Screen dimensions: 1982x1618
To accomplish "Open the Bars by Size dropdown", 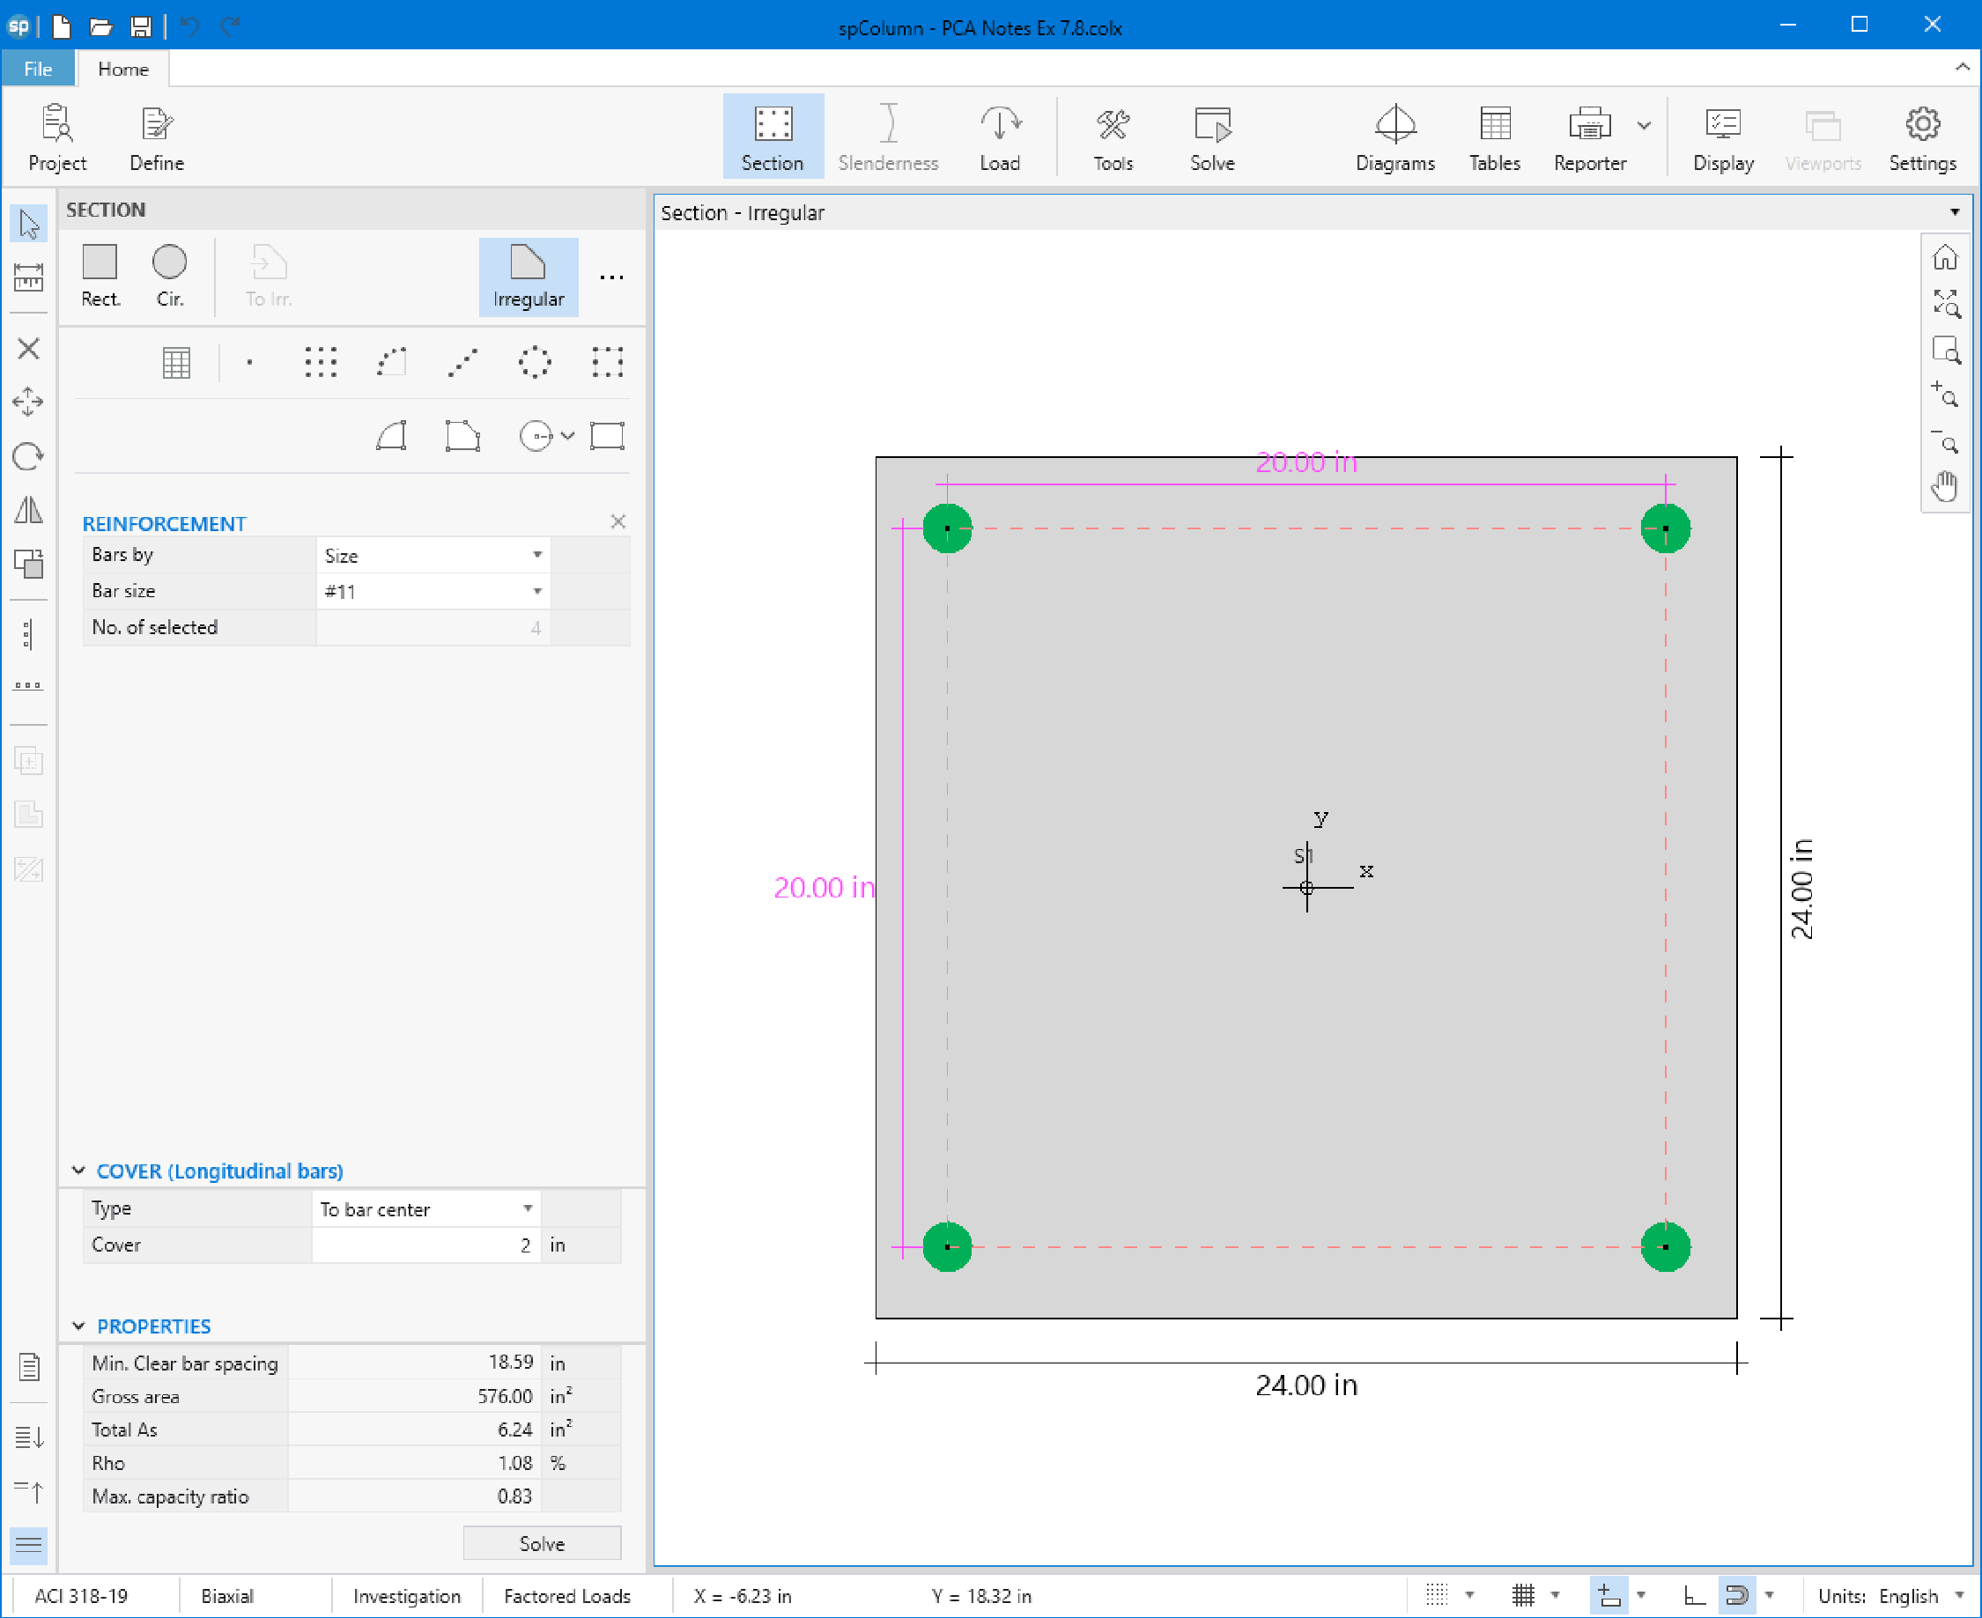I will (433, 556).
